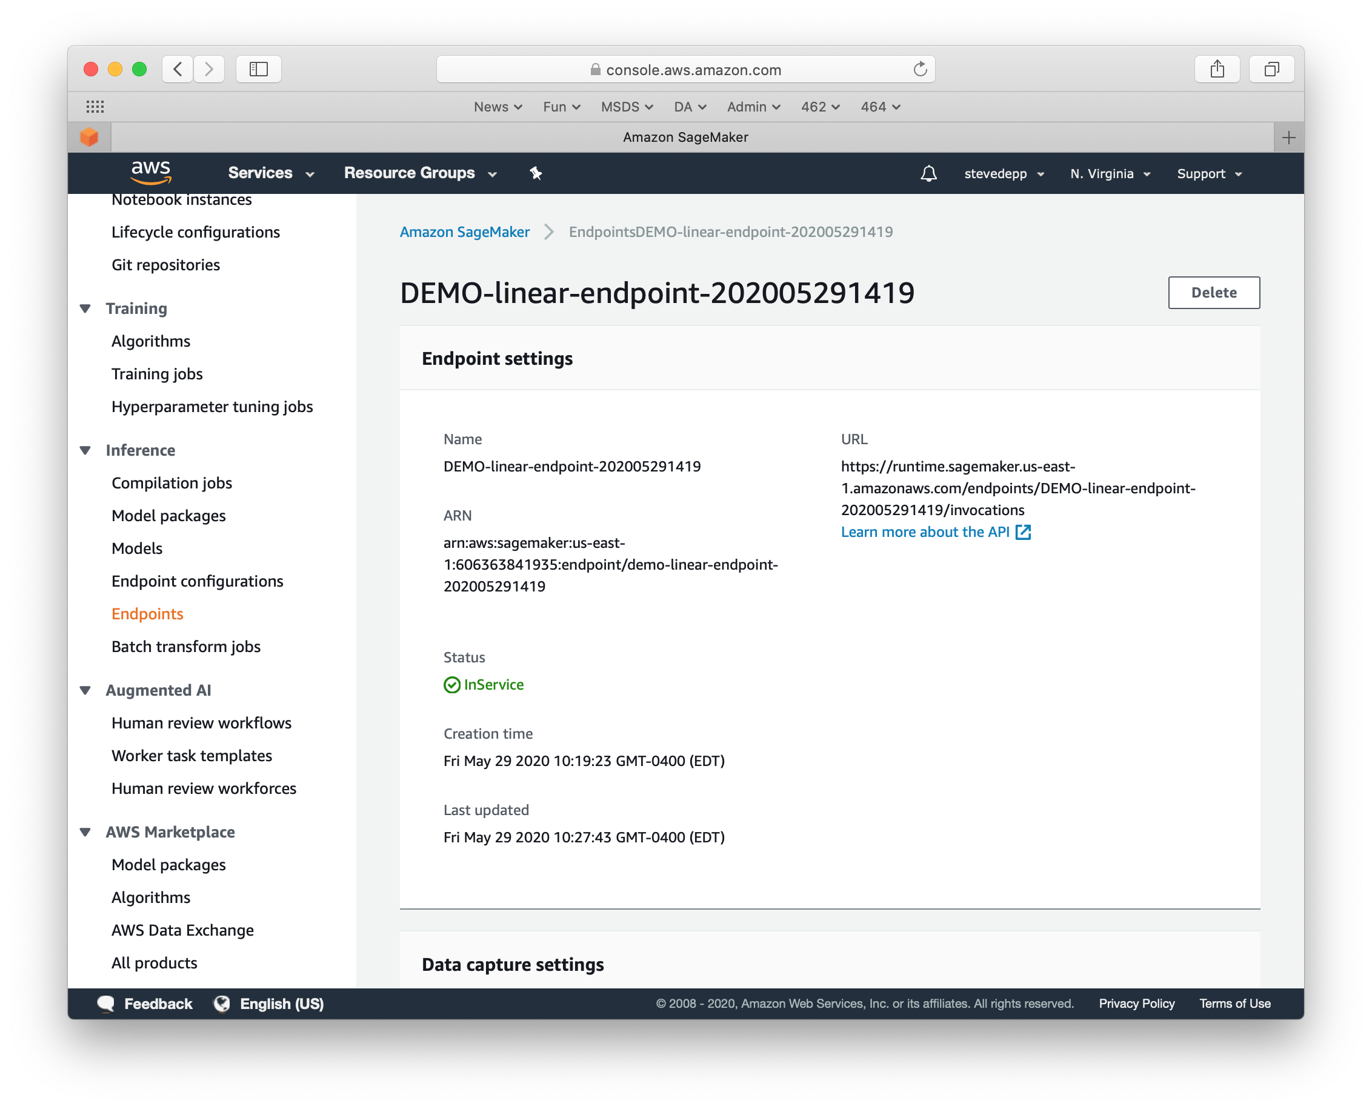The image size is (1372, 1109).
Task: Open Lifecycle configurations in sidebar
Action: coord(196,233)
